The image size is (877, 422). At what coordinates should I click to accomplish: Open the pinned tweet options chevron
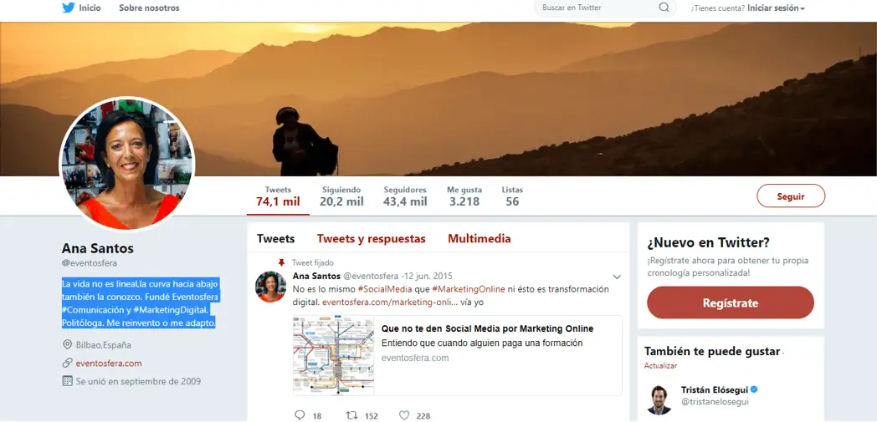(617, 277)
